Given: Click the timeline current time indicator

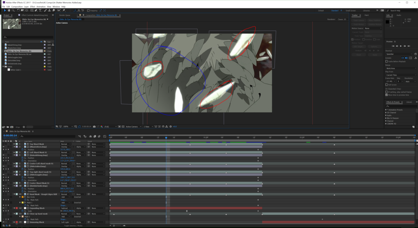Looking at the screenshot, I should pyautogui.click(x=166, y=138).
